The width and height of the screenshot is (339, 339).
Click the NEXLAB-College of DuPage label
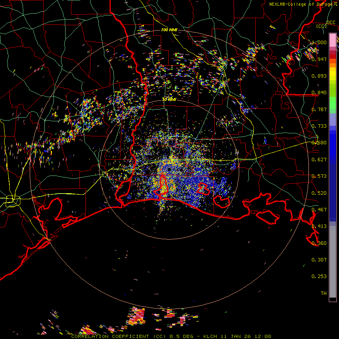[302, 4]
